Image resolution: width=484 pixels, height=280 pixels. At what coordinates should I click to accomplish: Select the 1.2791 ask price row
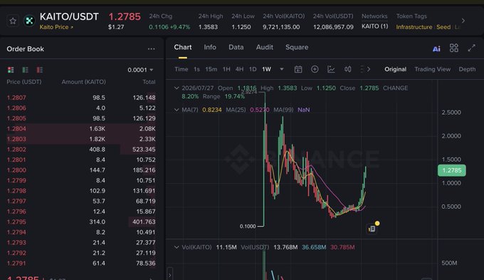pos(81,264)
